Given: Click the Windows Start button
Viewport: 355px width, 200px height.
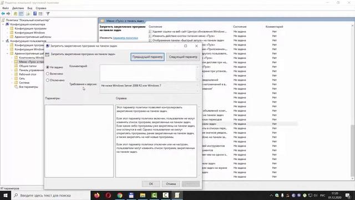Looking at the screenshot, I should click(6, 195).
